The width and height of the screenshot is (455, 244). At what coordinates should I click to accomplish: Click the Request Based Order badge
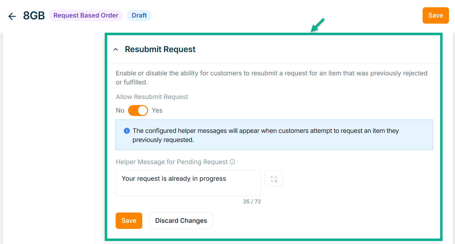tap(86, 15)
